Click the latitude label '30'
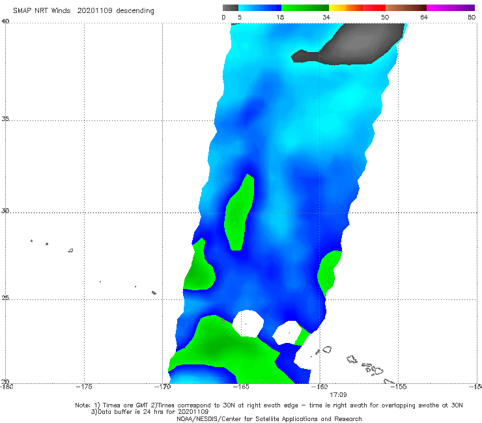This screenshot has height=423, width=482. tap(5, 211)
